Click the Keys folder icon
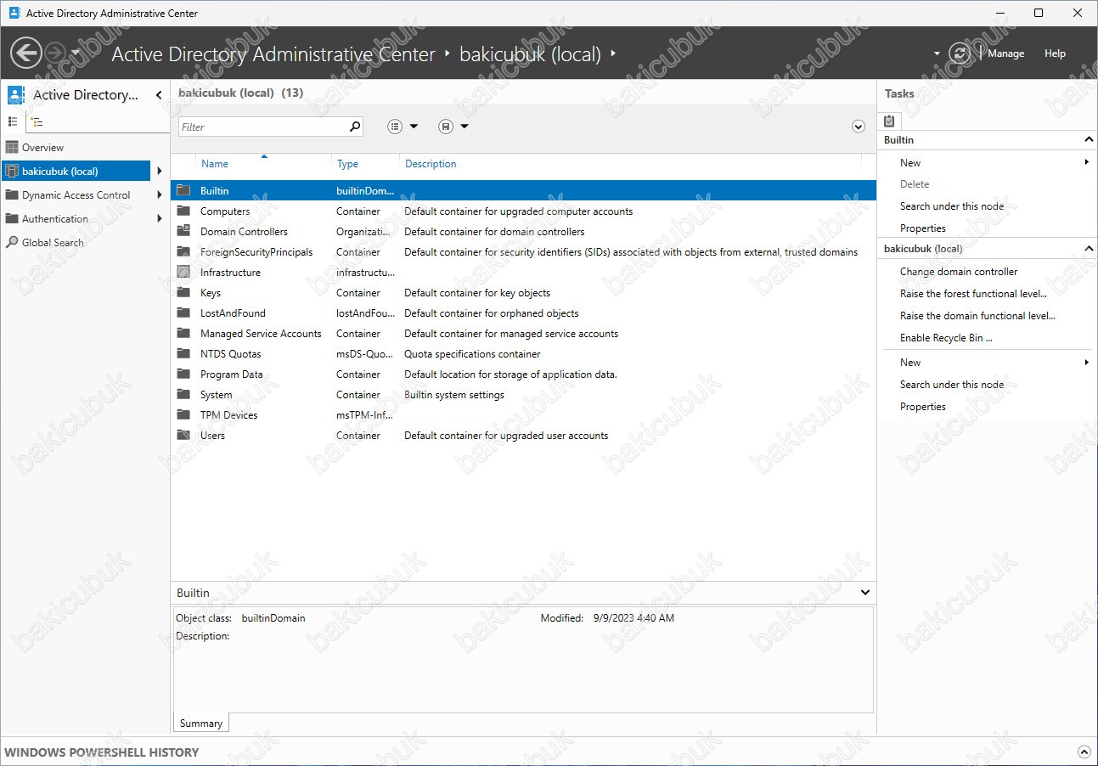 pyautogui.click(x=183, y=293)
